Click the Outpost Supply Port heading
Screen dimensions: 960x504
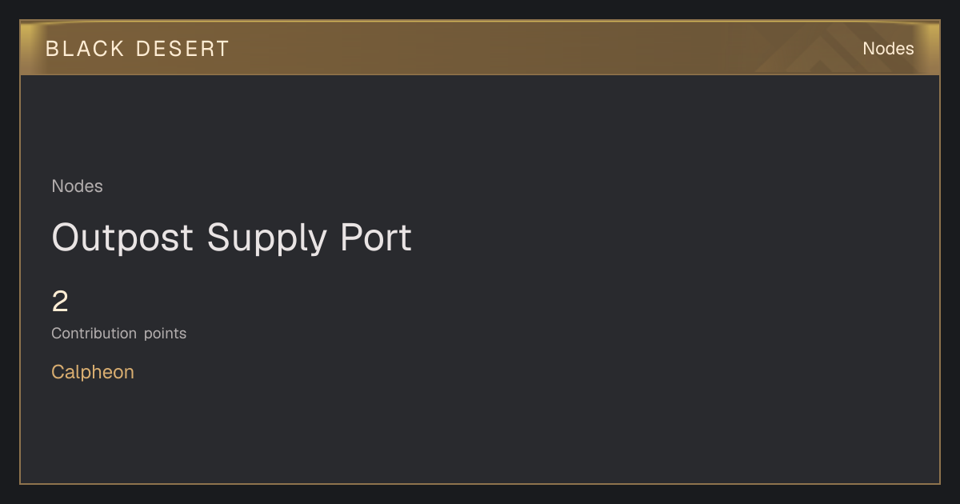pyautogui.click(x=232, y=238)
